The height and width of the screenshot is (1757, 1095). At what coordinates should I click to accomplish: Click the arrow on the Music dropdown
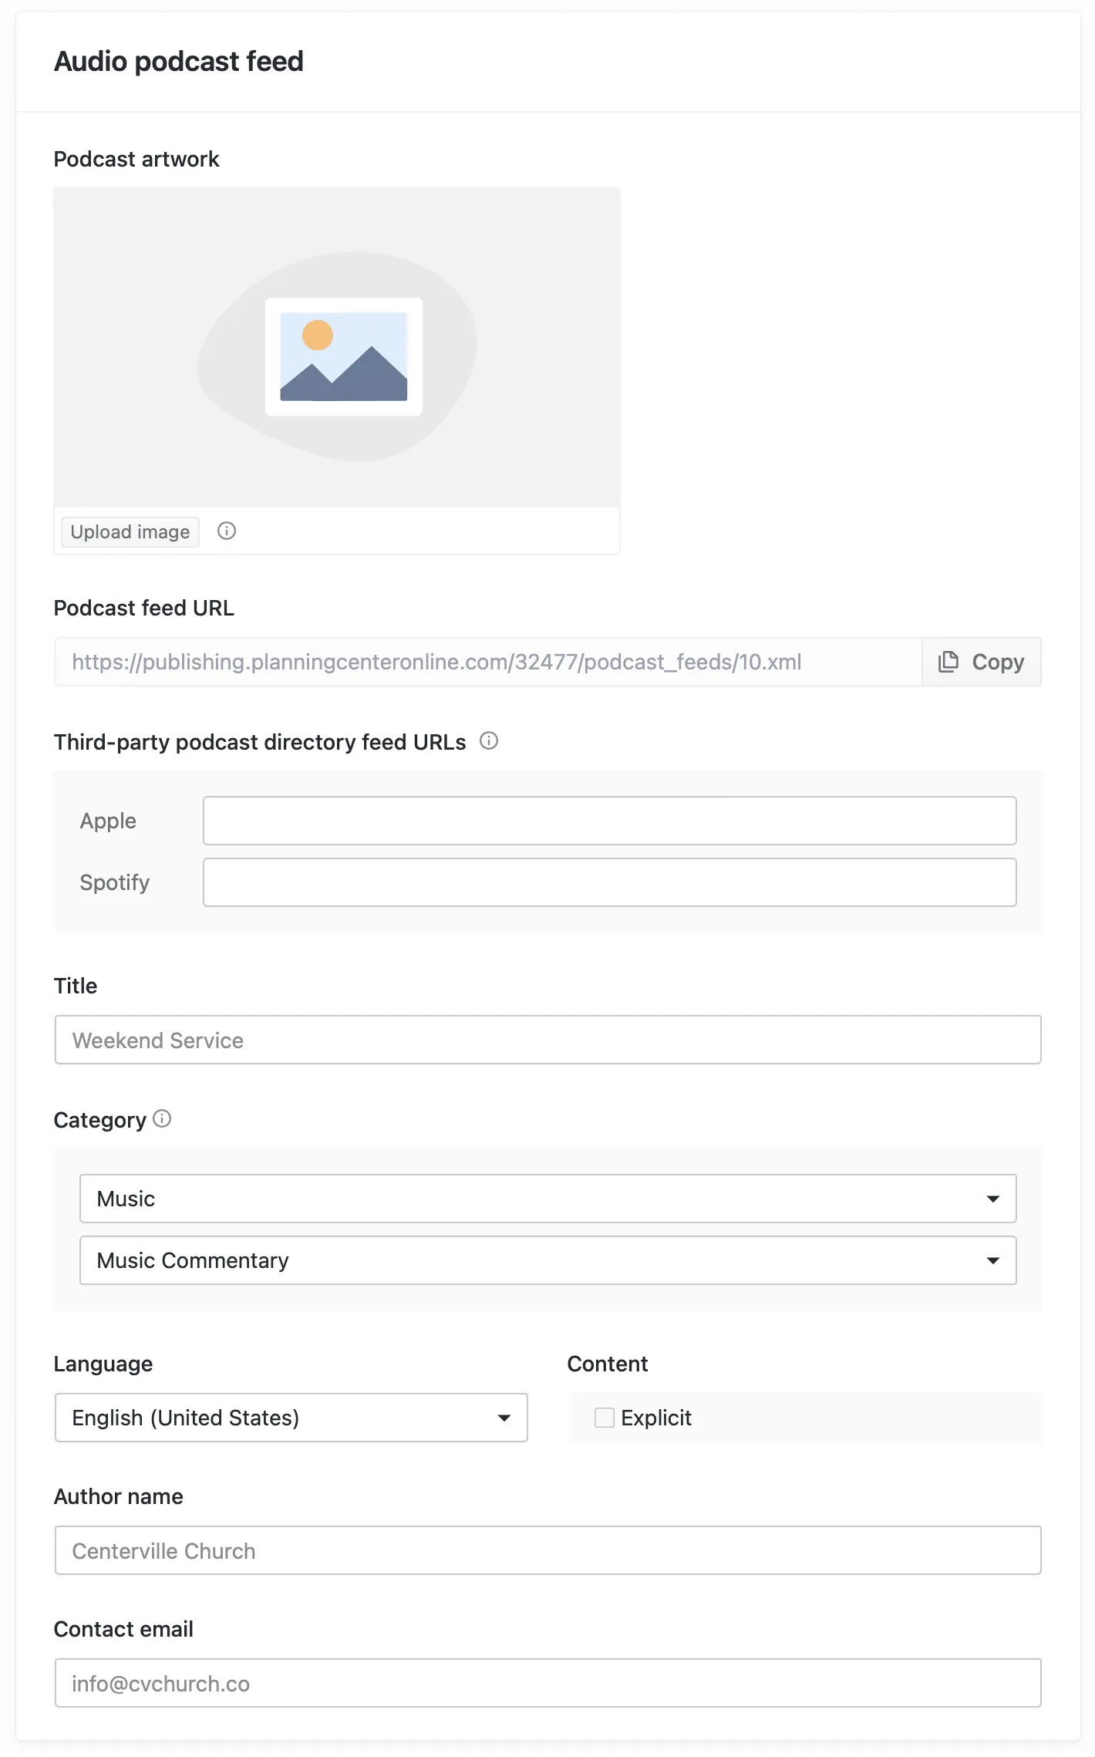[993, 1199]
